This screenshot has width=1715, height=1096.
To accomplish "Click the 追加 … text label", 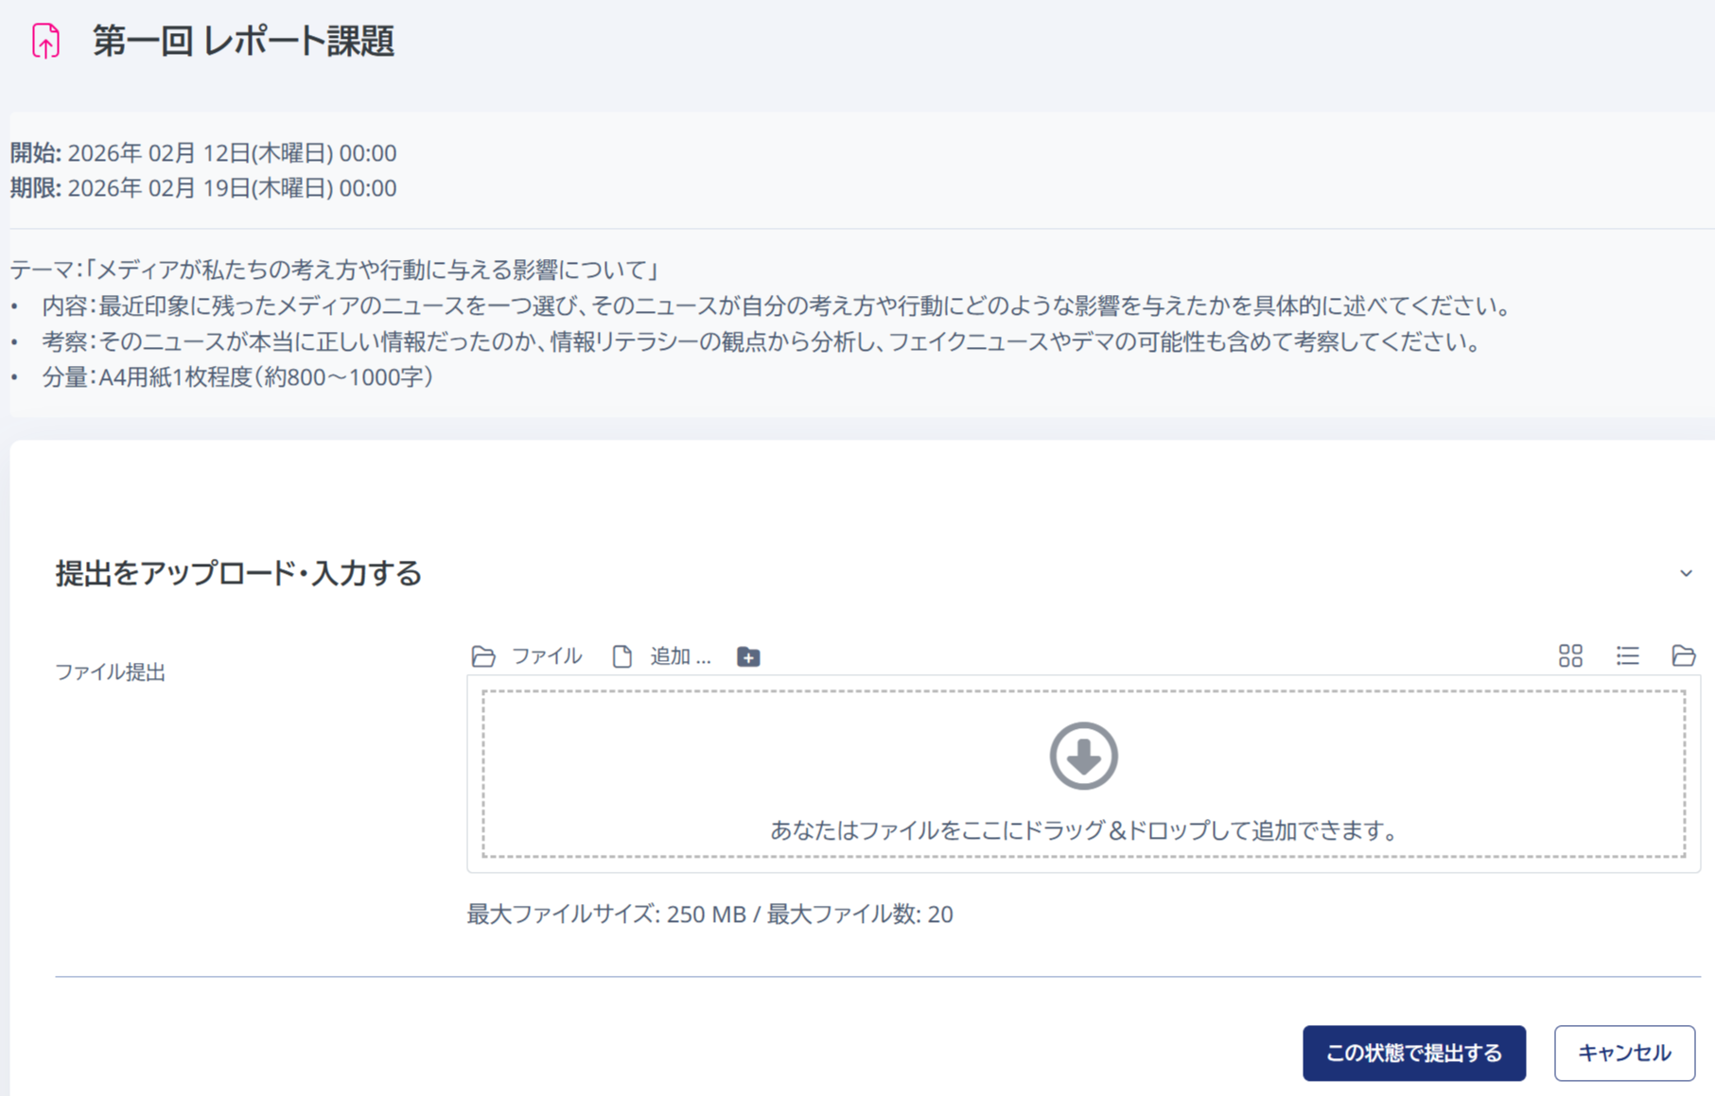I will pyautogui.click(x=679, y=656).
